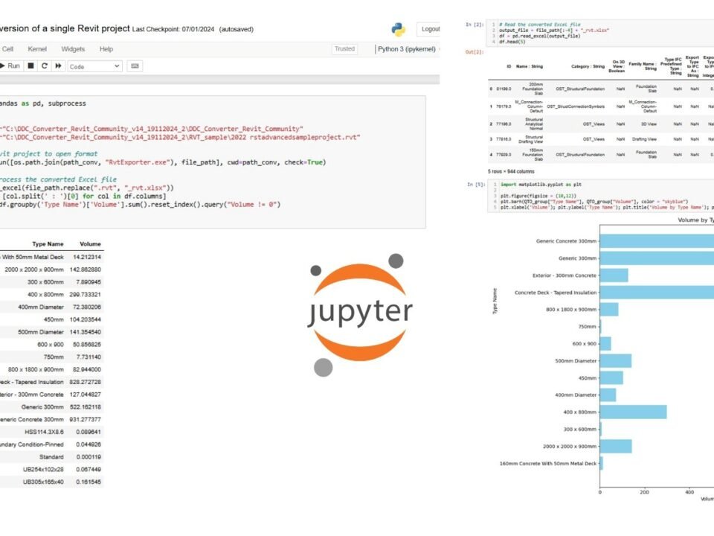The height and width of the screenshot is (536, 714).
Task: Rename the notebook via its Revit project title
Action: (x=65, y=28)
